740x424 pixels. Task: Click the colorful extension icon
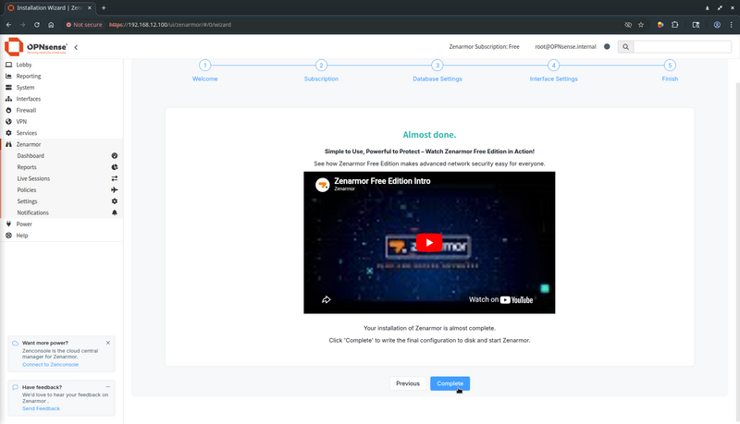[x=660, y=25]
